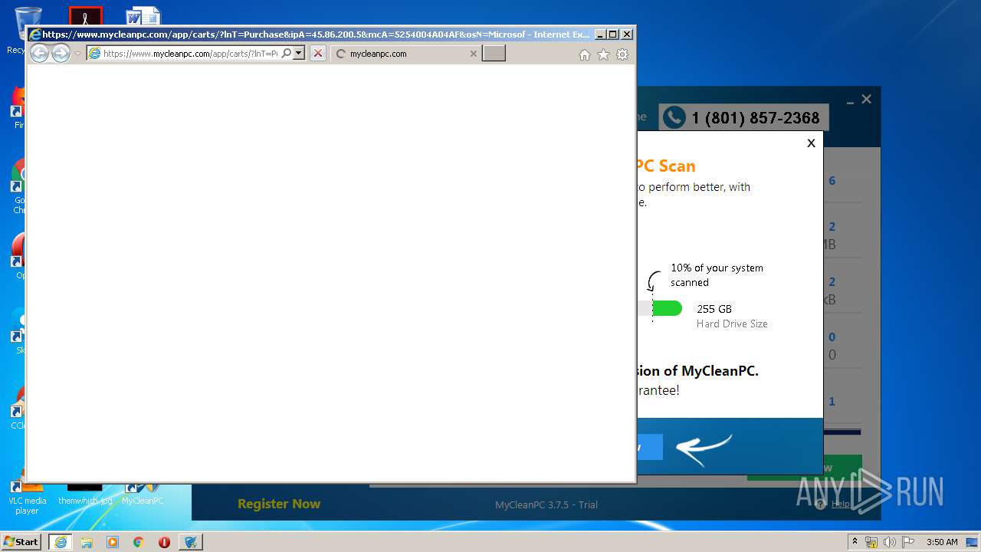
Task: Minimize the Internet Explorer window
Action: pos(600,34)
